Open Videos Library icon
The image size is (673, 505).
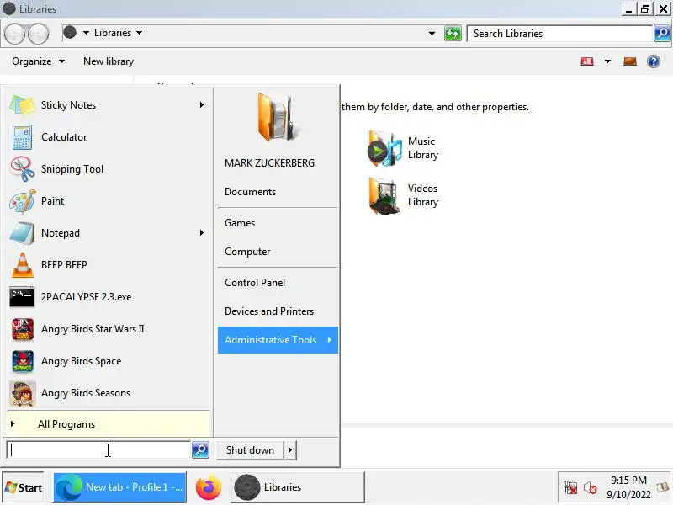point(384,196)
